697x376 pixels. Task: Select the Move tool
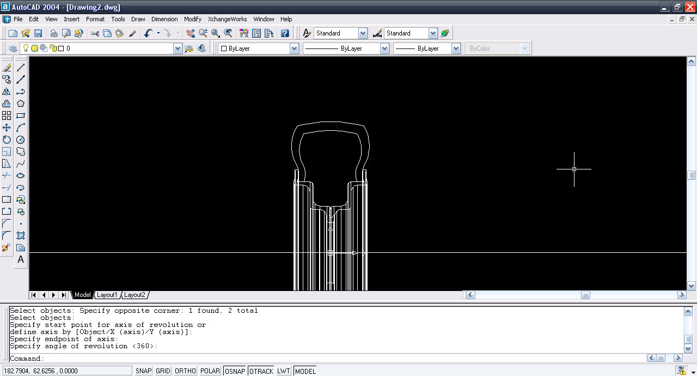coord(7,128)
